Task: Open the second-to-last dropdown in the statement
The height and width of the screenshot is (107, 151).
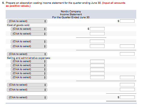Action: click(x=27, y=90)
